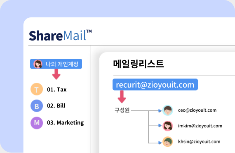Click the girl avatar in 나의 개인계정
Viewport: 235px width, 153px height.
(x=38, y=64)
